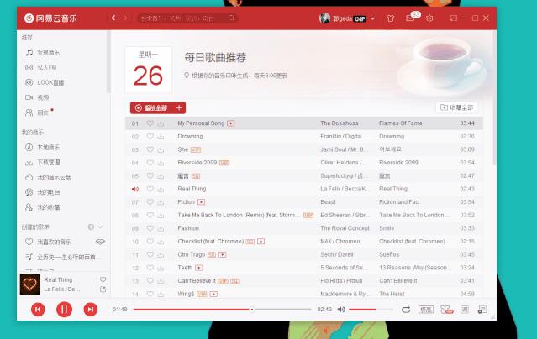This screenshot has width=537, height=339.
Task: Share current song icon in player bar
Action: (x=103, y=289)
